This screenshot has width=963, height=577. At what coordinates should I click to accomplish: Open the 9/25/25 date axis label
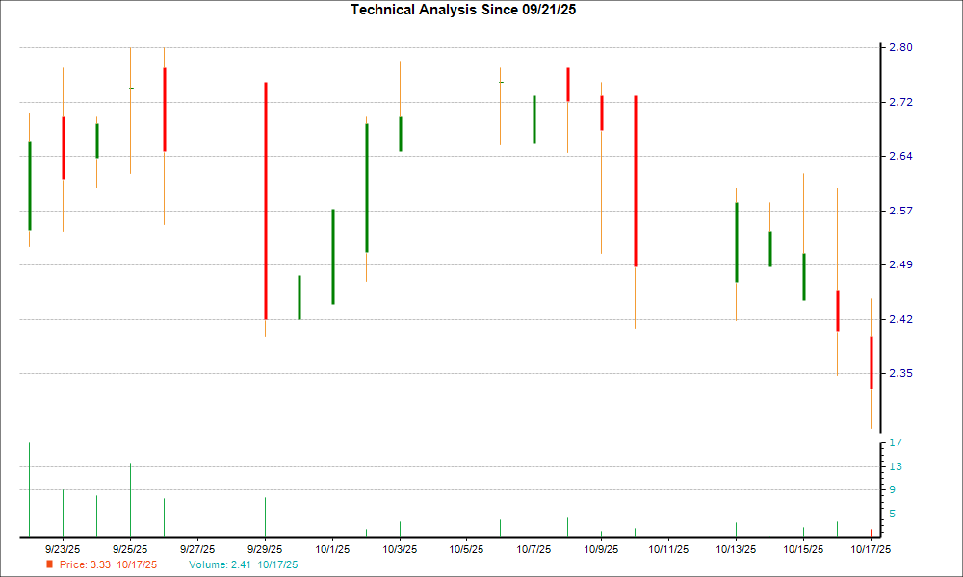tap(128, 547)
